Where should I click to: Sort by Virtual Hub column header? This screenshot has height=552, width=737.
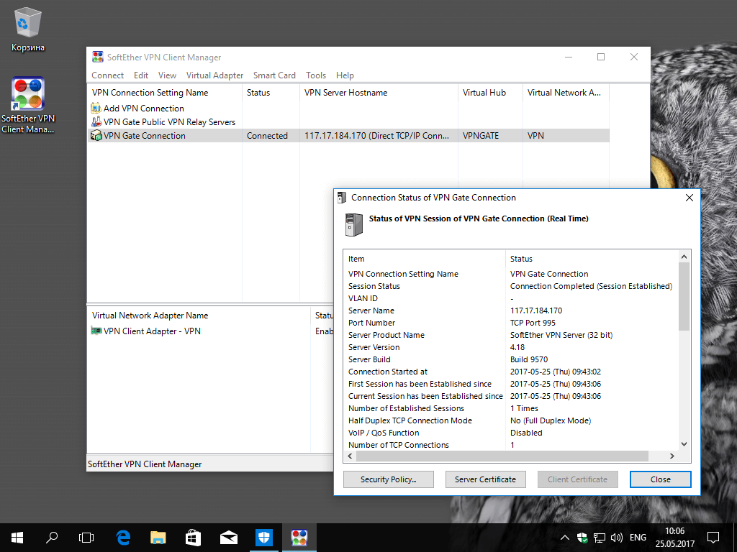[490, 93]
